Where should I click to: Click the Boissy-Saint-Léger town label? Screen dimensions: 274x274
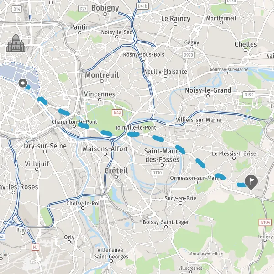(166, 222)
